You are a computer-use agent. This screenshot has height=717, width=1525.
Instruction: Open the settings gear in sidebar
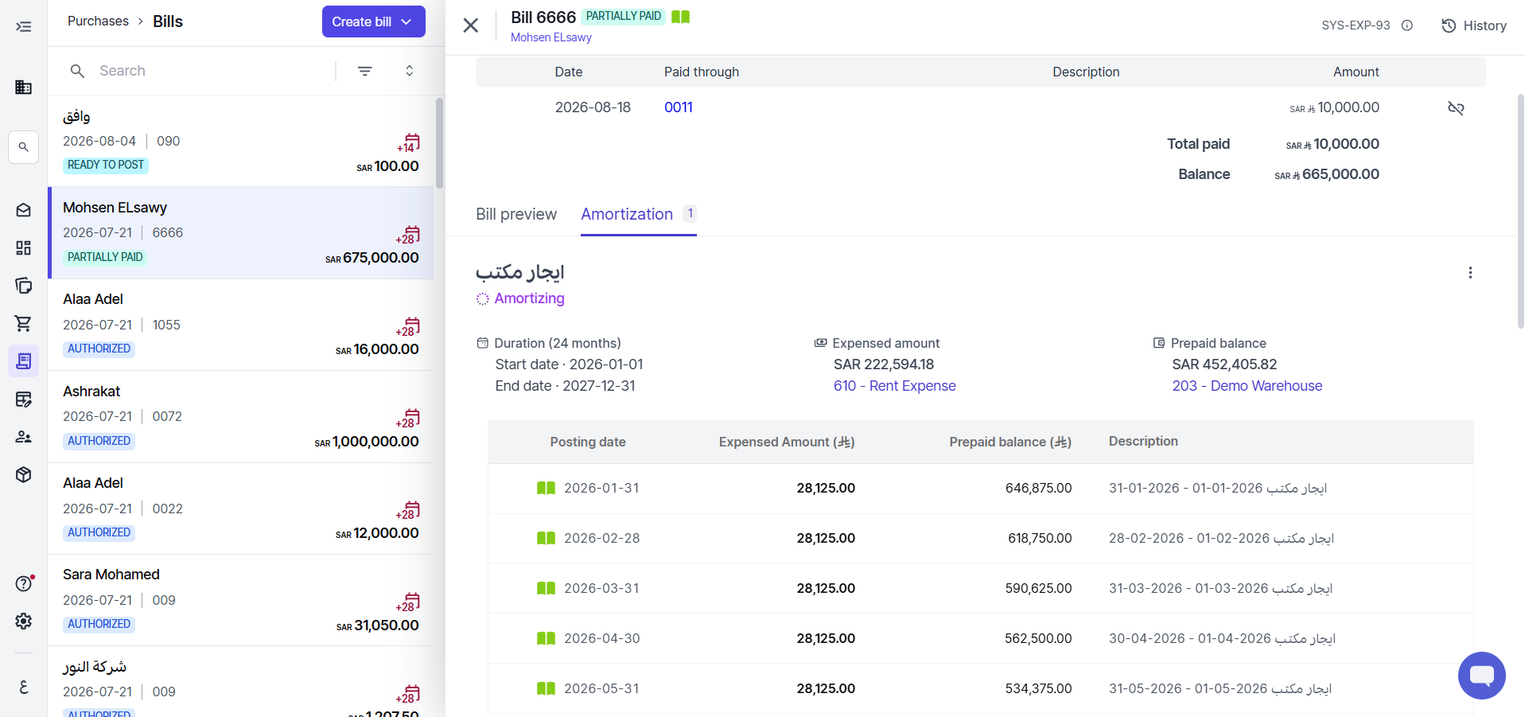coord(24,621)
